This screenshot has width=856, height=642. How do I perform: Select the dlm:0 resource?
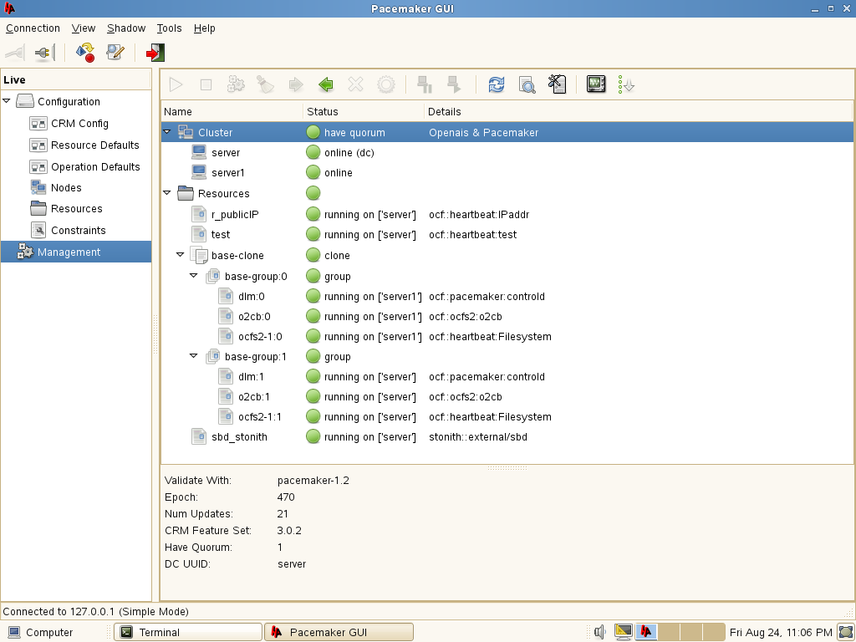[507, 297]
